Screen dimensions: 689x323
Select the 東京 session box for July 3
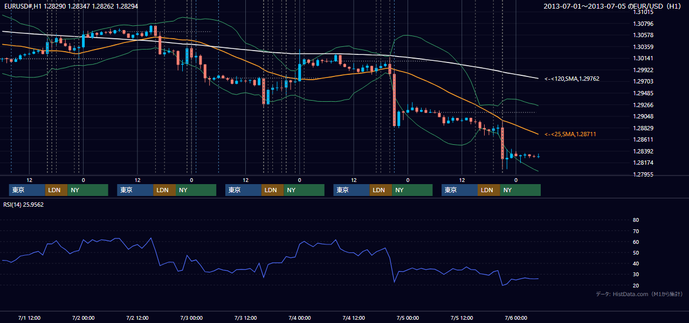[243, 190]
